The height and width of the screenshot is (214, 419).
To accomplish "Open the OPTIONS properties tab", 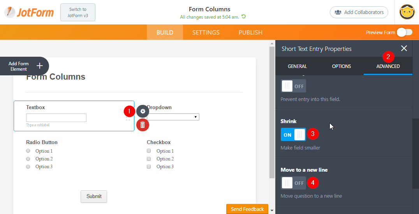I will [341, 66].
